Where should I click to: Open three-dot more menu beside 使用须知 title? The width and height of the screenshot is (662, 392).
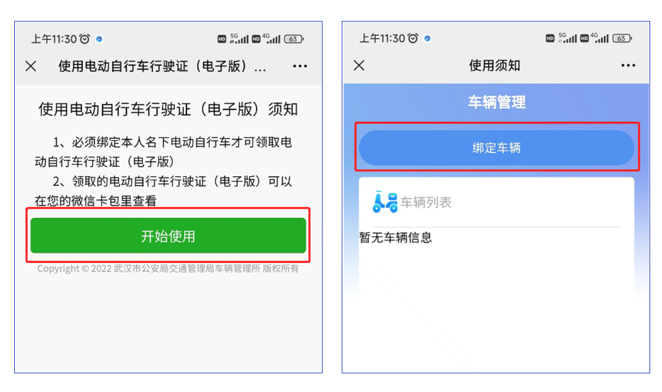(628, 66)
